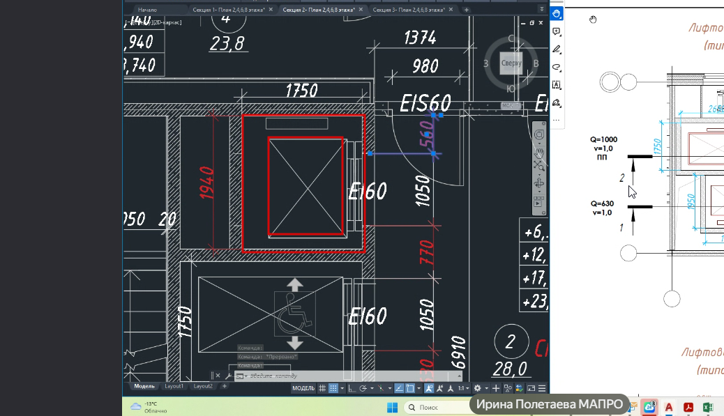Image resolution: width=724 pixels, height=416 pixels.
Task: Click Сверху face of the ViewCube
Action: coord(511,63)
